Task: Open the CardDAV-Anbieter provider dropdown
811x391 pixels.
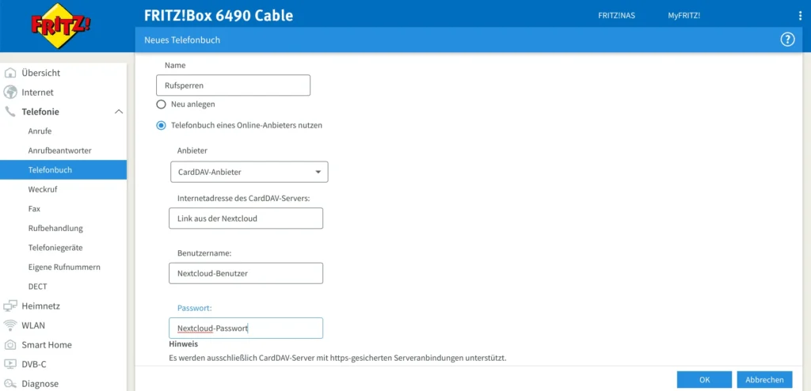Action: pos(249,172)
